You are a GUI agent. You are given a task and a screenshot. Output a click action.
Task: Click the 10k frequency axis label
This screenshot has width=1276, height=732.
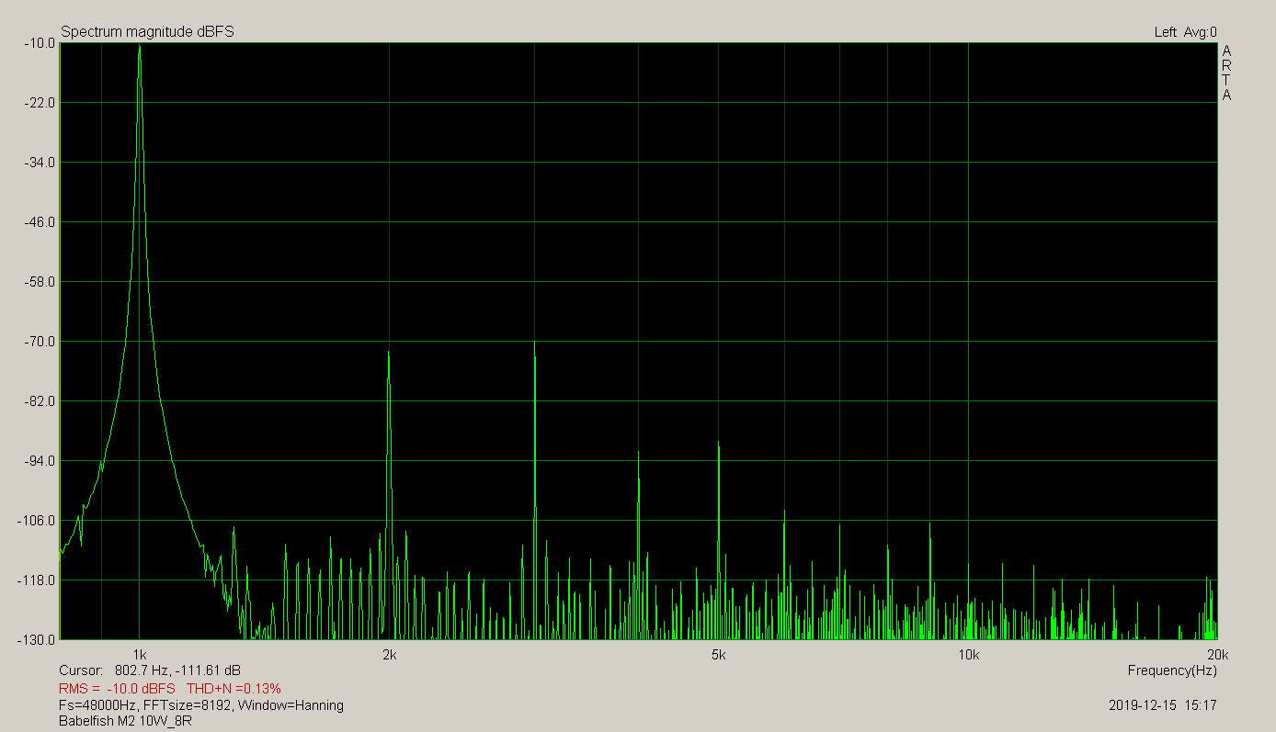[968, 654]
